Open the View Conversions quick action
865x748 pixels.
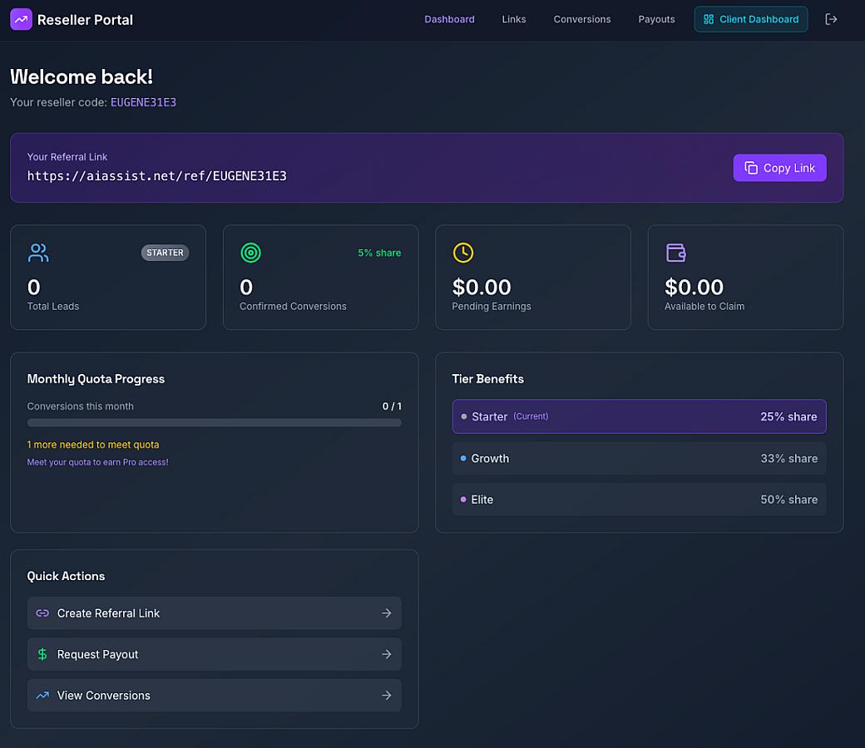(214, 696)
